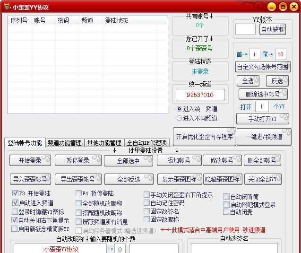Click the 删除选中帐号 button

point(263,94)
